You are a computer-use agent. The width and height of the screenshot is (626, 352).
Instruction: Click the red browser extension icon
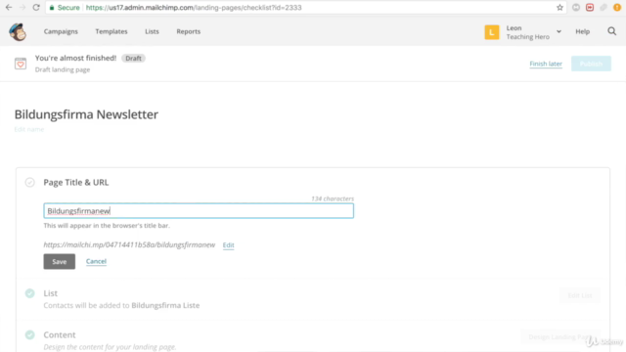tap(590, 7)
